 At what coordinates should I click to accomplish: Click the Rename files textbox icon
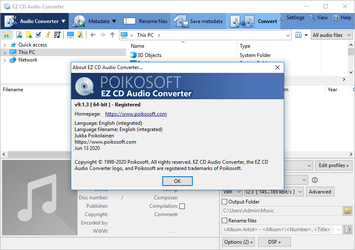(129, 21)
